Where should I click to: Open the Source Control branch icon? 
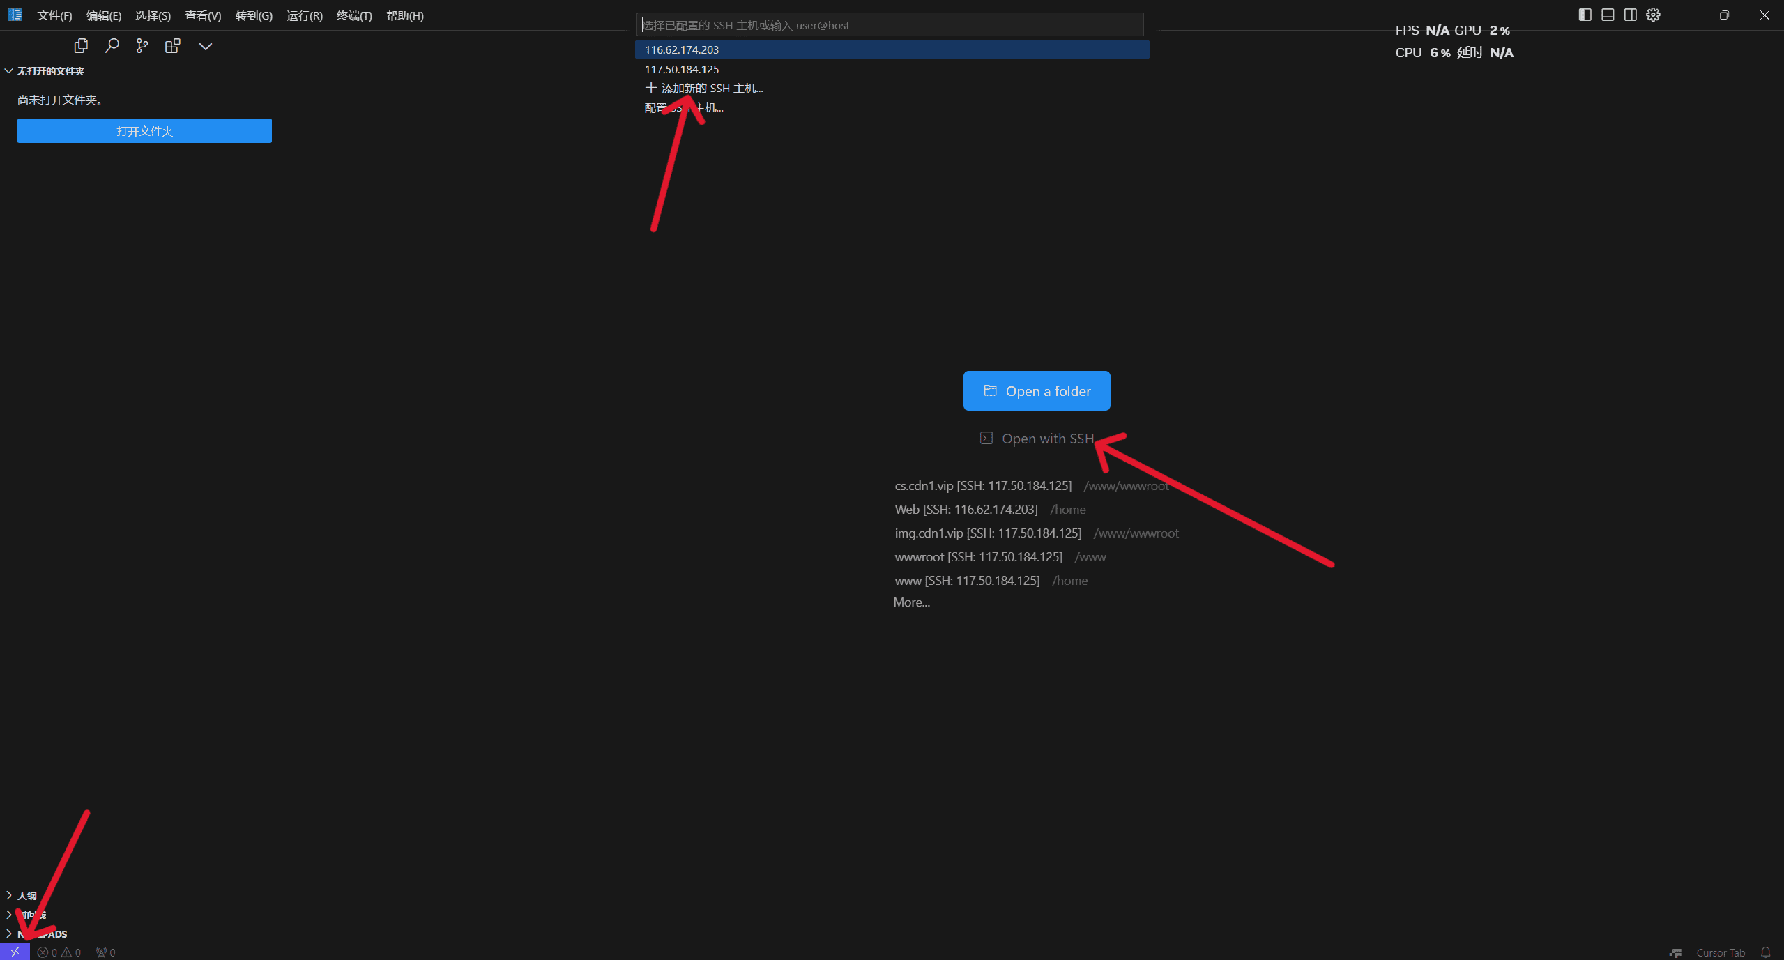click(142, 46)
